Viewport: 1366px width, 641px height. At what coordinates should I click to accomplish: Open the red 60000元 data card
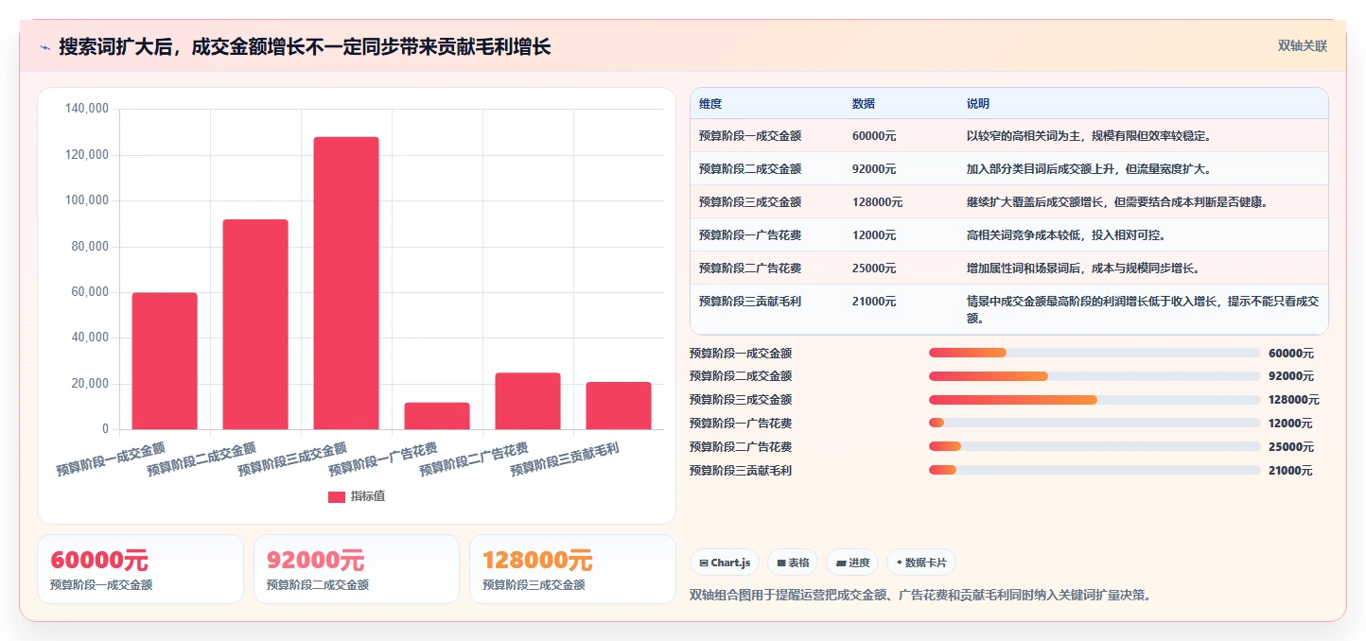(140, 569)
